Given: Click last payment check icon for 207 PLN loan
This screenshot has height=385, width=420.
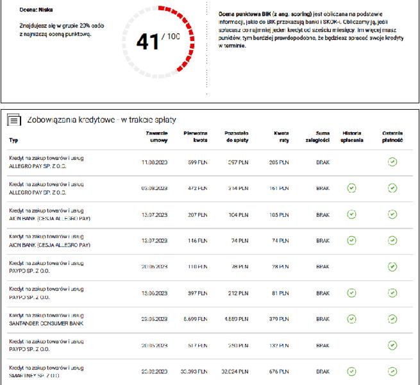Looking at the screenshot, I should [x=392, y=214].
